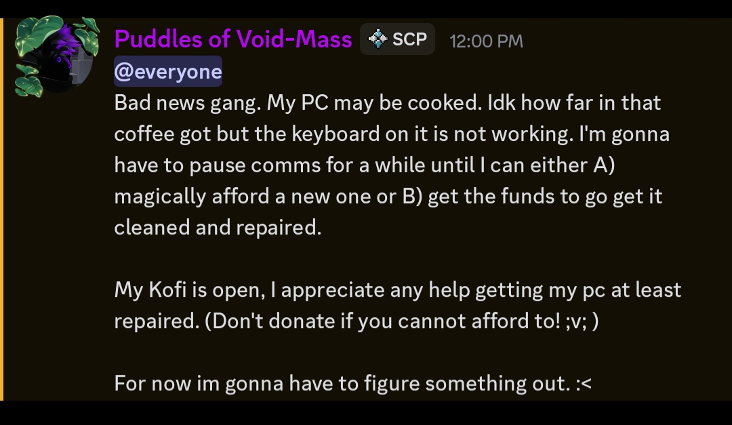Click the Puddles of Void-Mass username
Screen dimensions: 732x425
(233, 39)
